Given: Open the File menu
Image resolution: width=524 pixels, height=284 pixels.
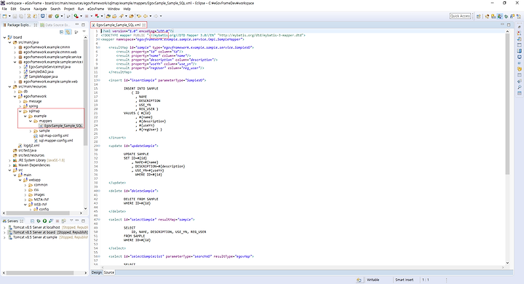Looking at the screenshot, I should click(4, 9).
